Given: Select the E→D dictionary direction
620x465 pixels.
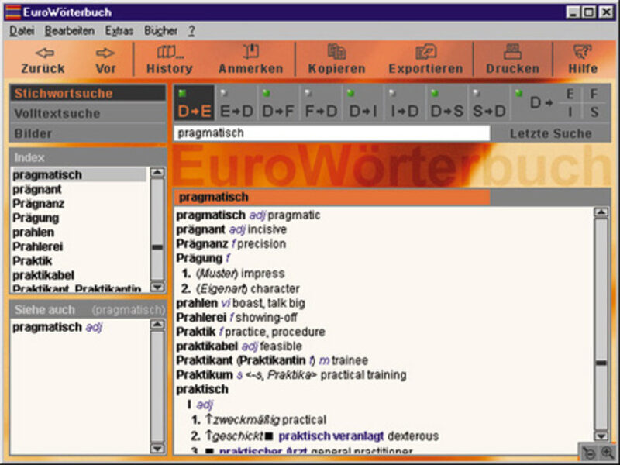Looking at the screenshot, I should pyautogui.click(x=236, y=103).
